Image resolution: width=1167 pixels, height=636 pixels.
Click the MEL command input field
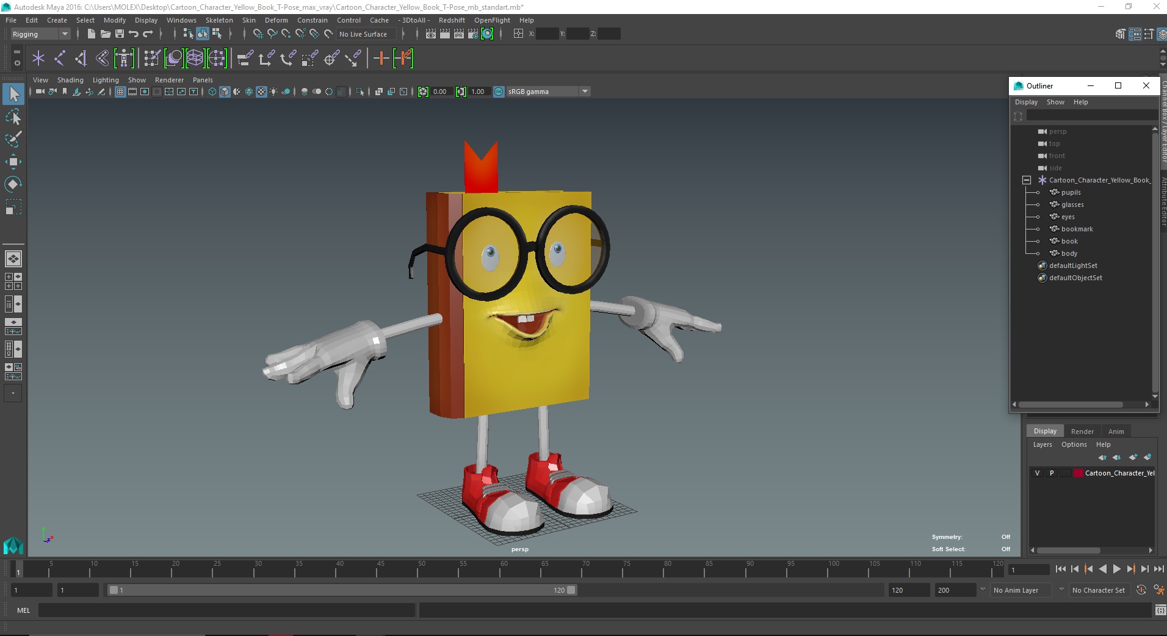[x=226, y=610]
